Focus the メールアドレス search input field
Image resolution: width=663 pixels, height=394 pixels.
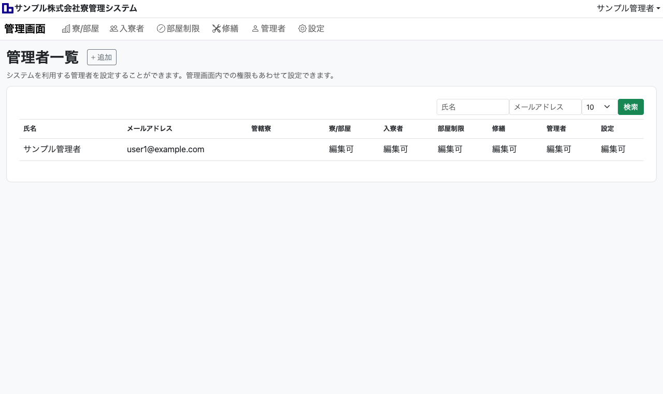pos(545,107)
